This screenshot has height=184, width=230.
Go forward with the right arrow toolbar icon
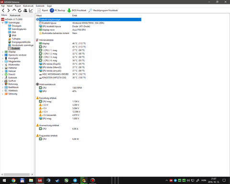pyautogui.click(x=9, y=11)
